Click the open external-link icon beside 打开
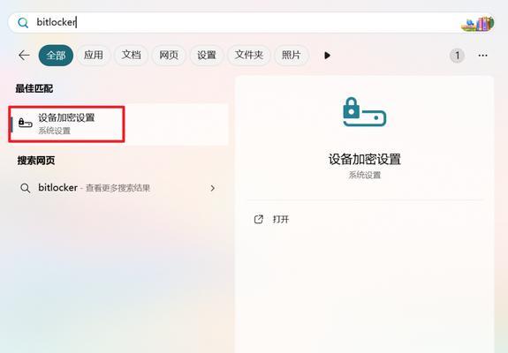 pyautogui.click(x=259, y=219)
